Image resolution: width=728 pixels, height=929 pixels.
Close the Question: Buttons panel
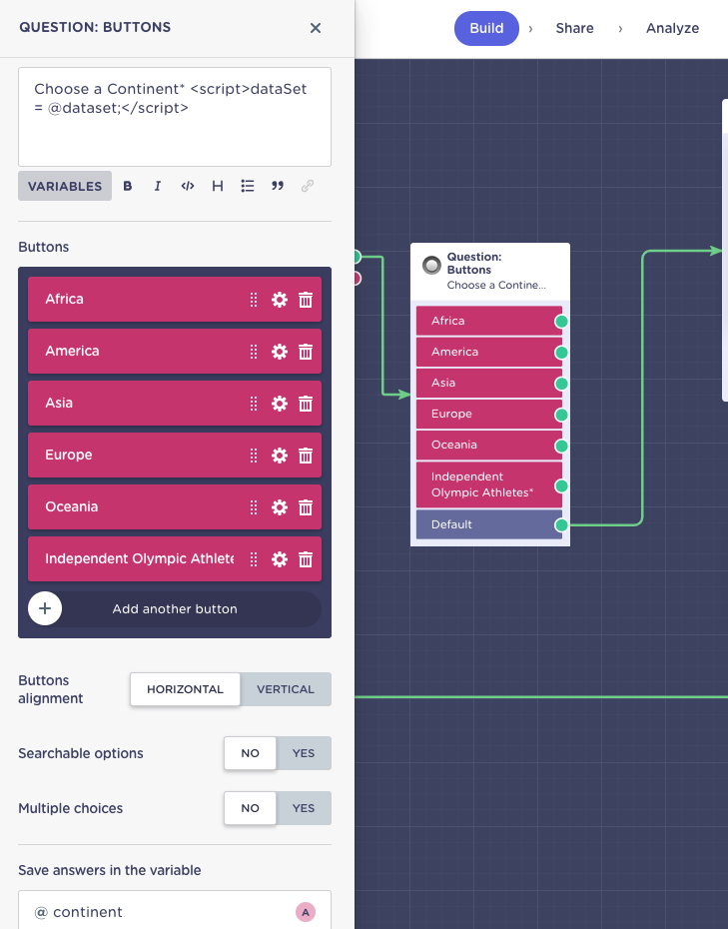(316, 28)
